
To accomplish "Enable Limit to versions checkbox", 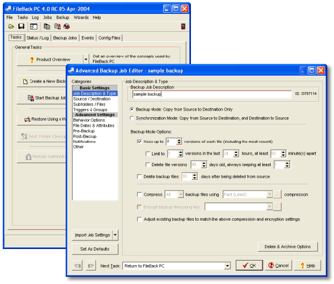I will click(x=148, y=153).
